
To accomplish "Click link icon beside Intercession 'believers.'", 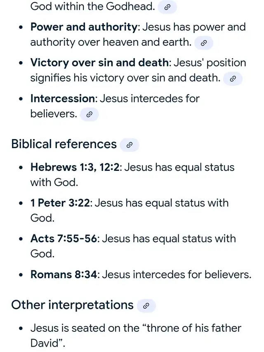I will click(90, 114).
